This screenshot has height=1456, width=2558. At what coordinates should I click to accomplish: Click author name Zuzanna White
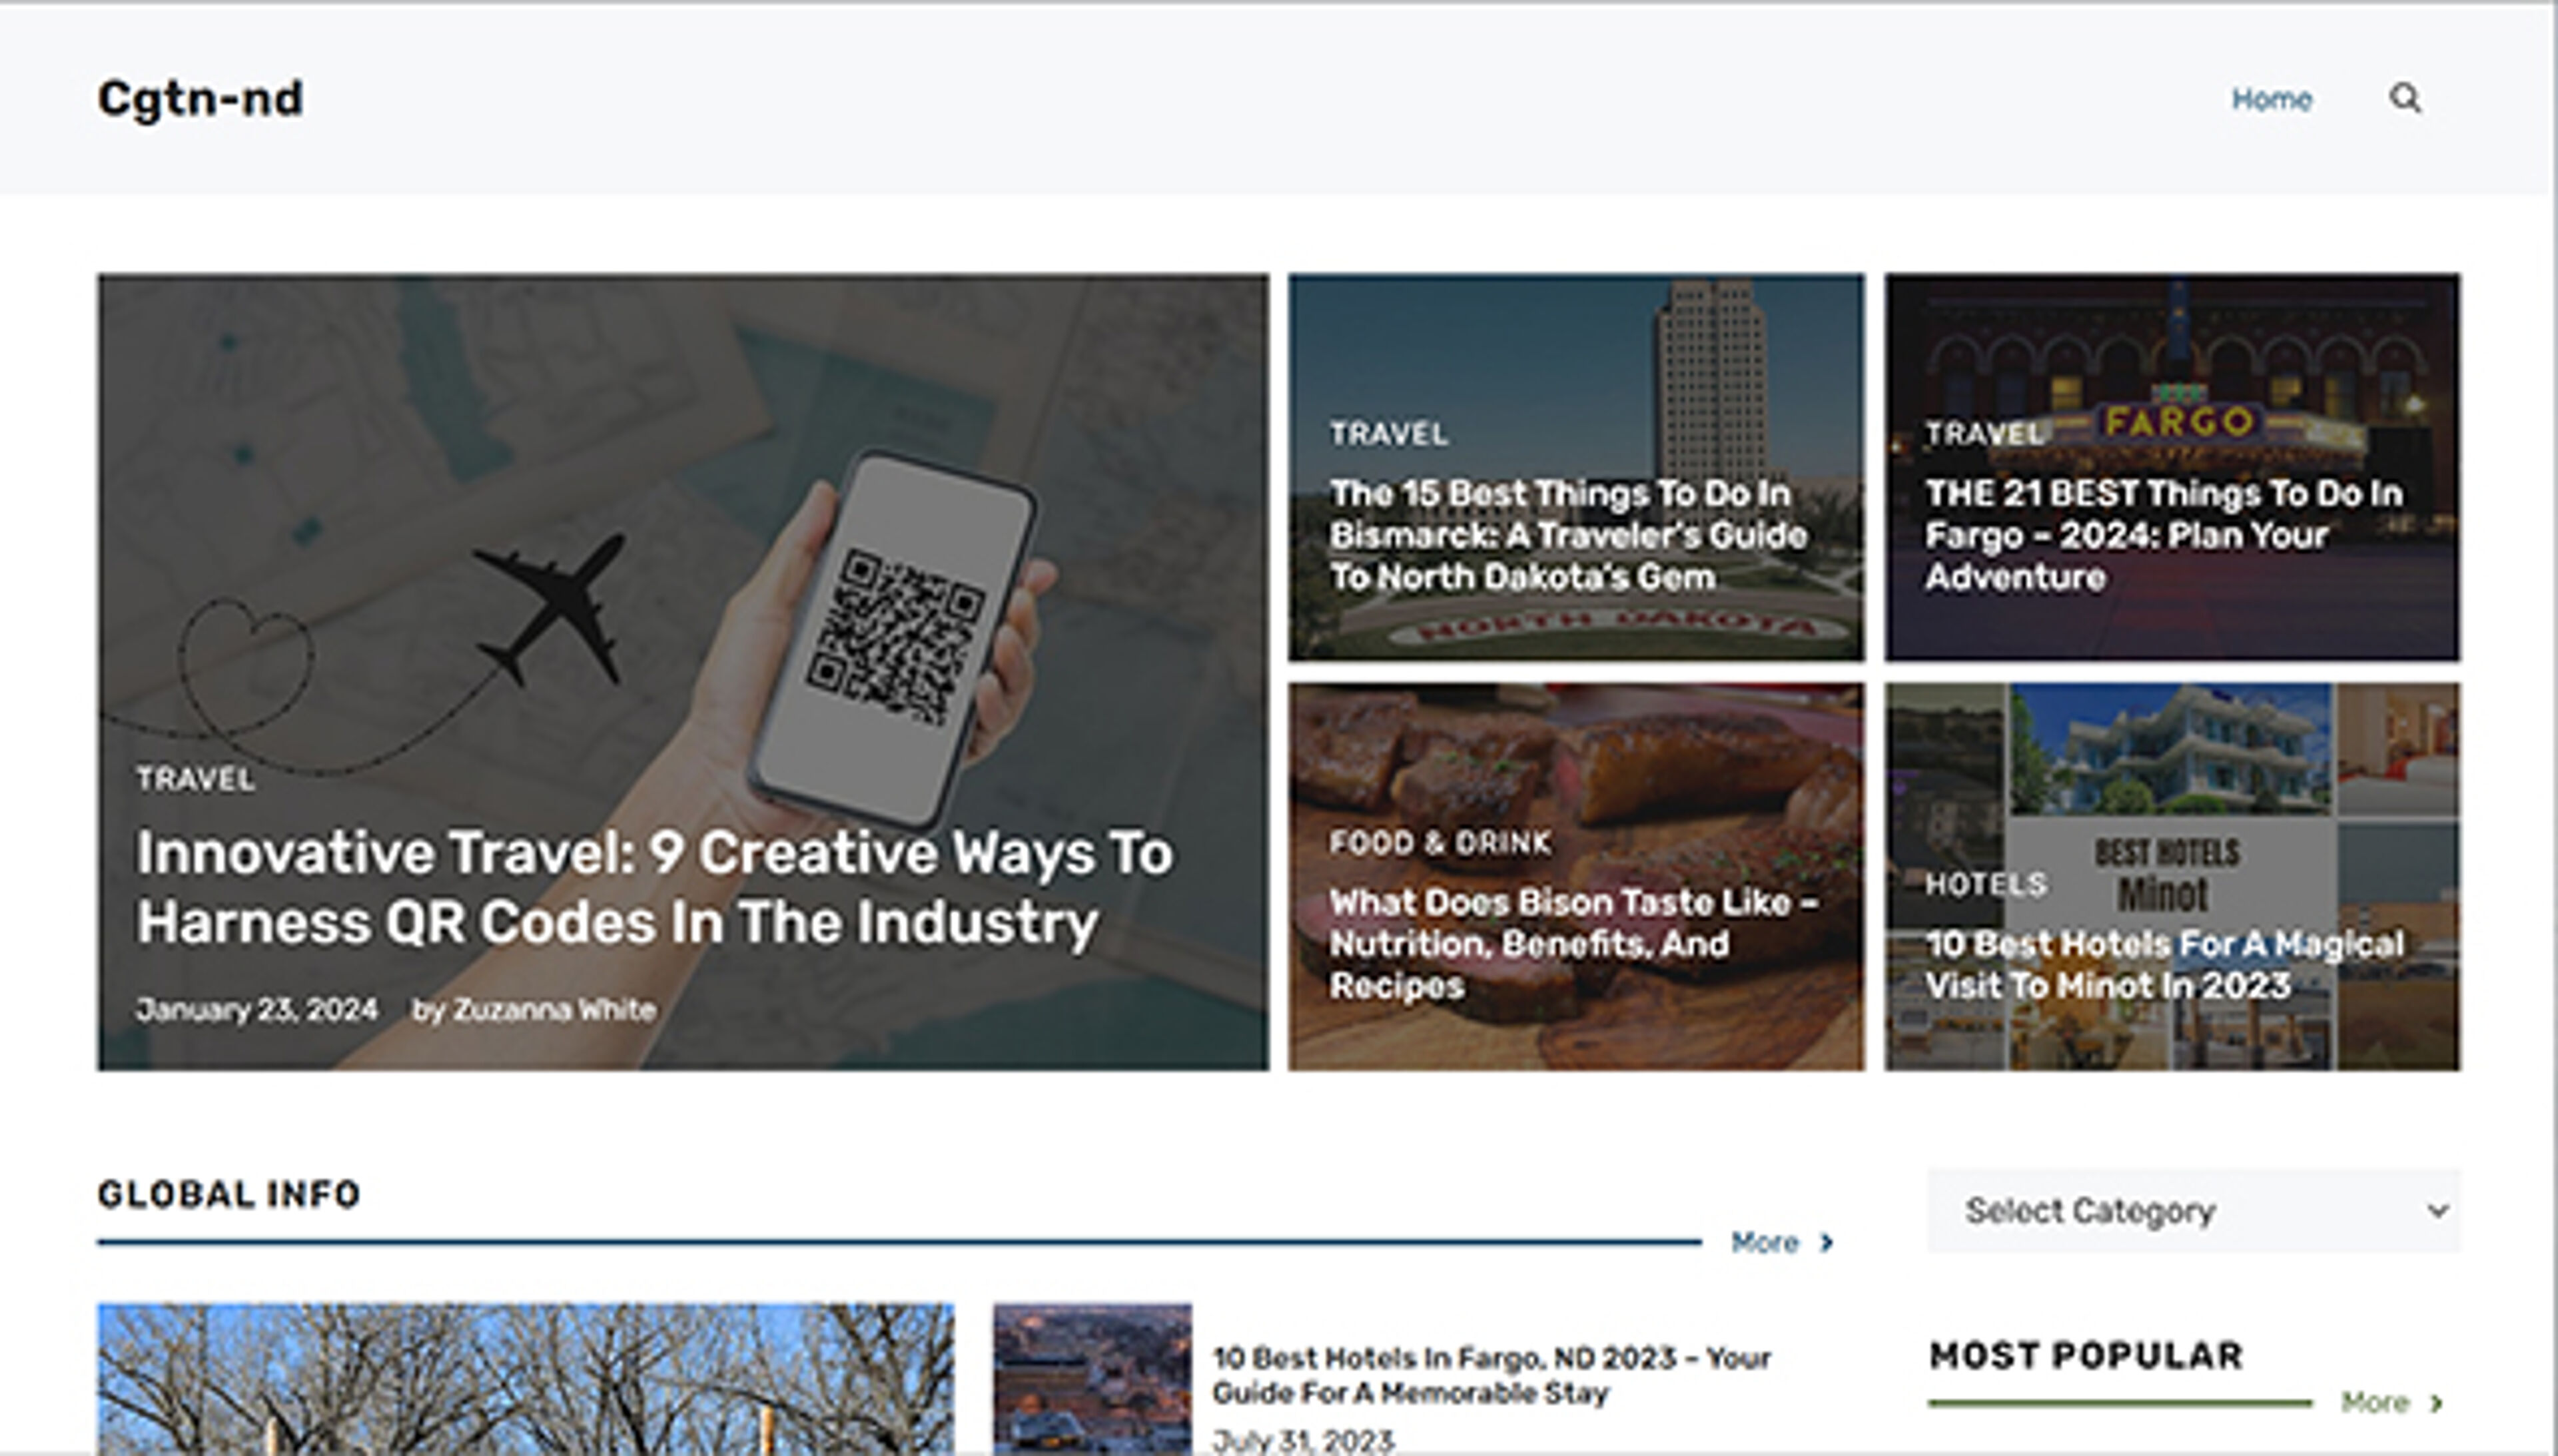[554, 1009]
